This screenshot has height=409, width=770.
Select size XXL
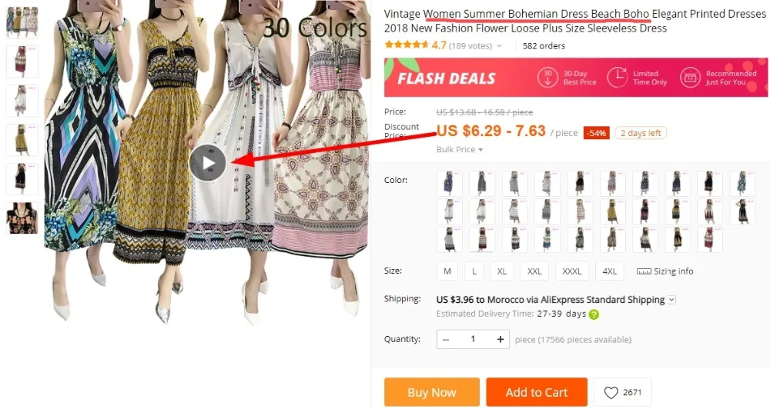tap(534, 271)
